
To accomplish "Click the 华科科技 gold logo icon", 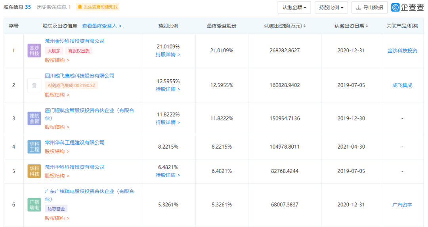I will [x=34, y=171].
